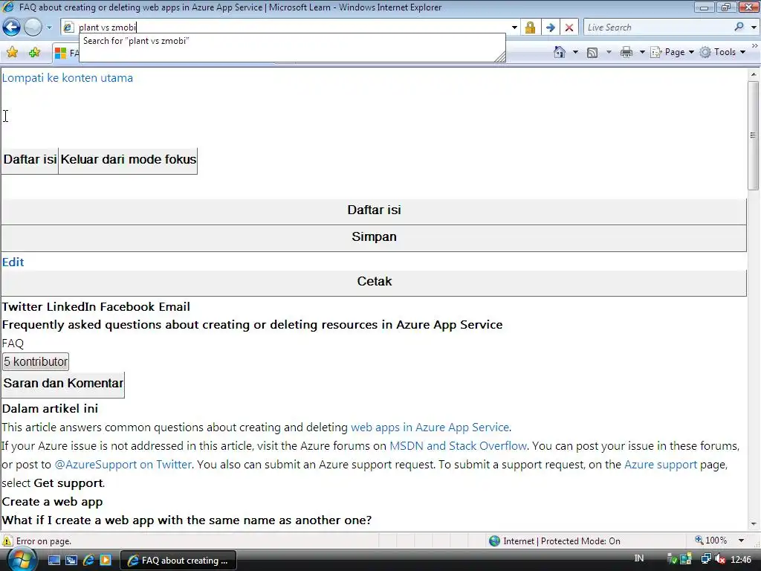Click Switch between windows quick launch icon
This screenshot has width=761, height=571.
click(x=71, y=561)
